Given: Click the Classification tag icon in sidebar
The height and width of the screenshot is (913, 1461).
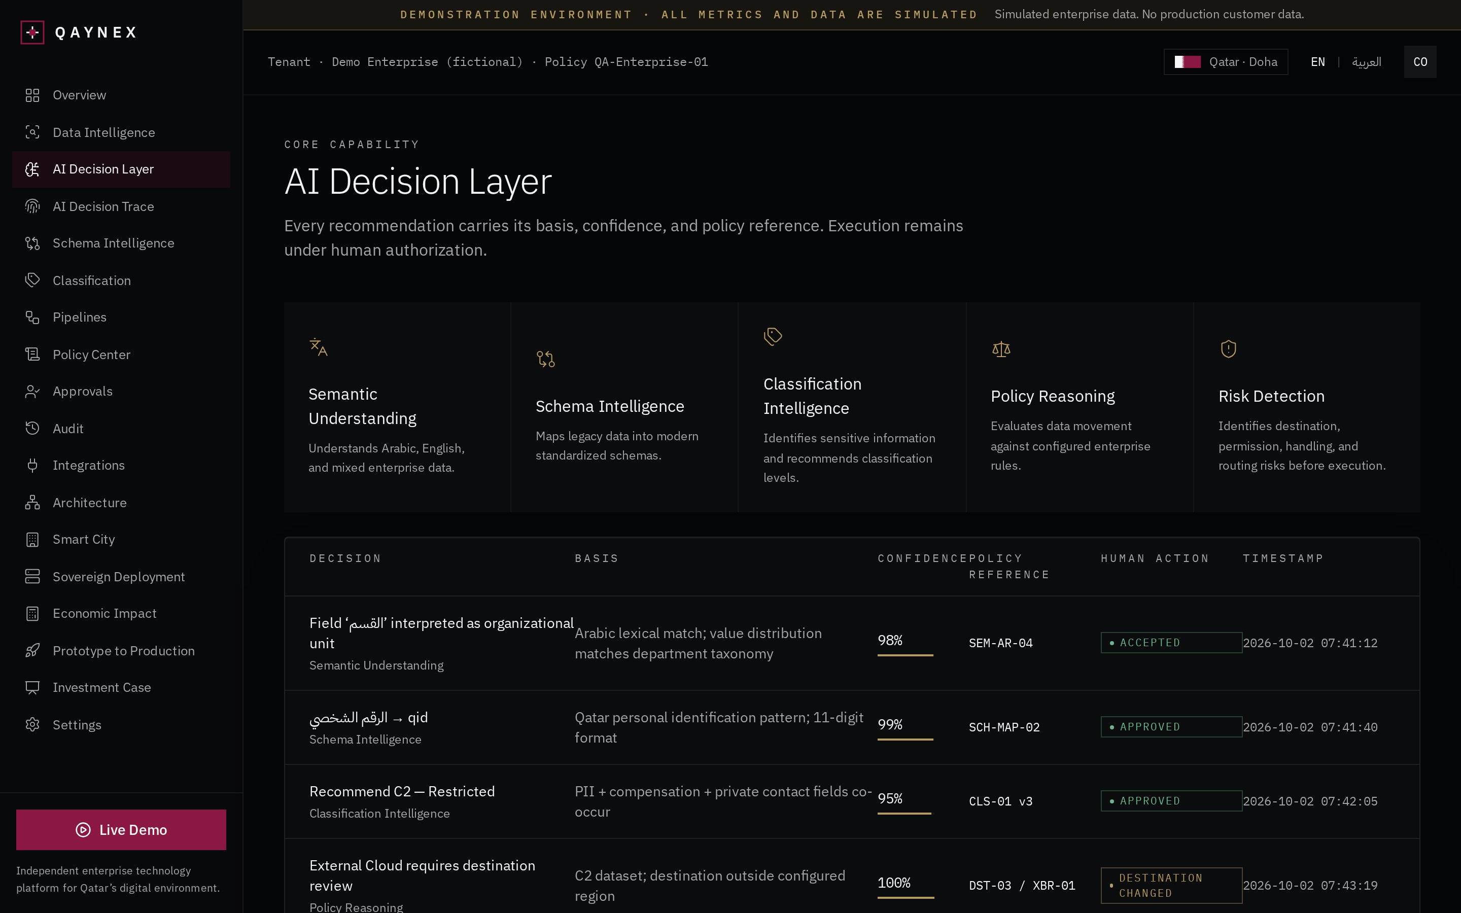Looking at the screenshot, I should coord(32,280).
